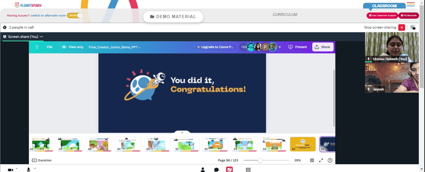Click the red stop screen sharing X
425x172 pixels.
pos(402,28)
